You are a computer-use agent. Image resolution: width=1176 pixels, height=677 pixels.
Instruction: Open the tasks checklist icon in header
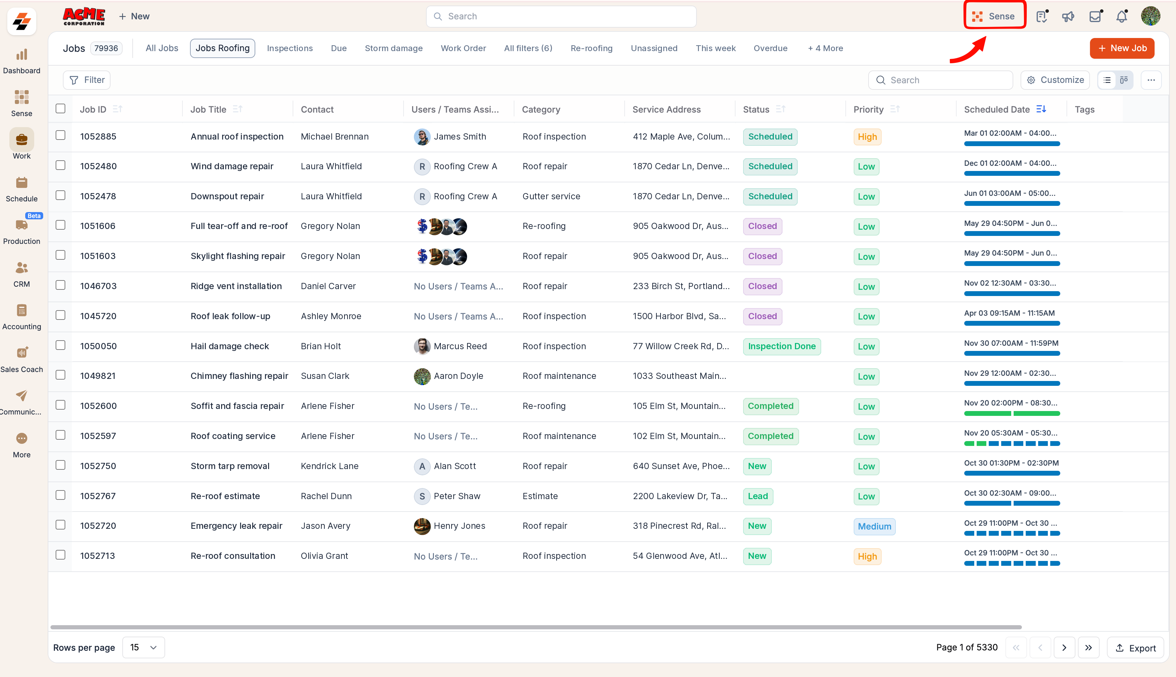point(1042,16)
